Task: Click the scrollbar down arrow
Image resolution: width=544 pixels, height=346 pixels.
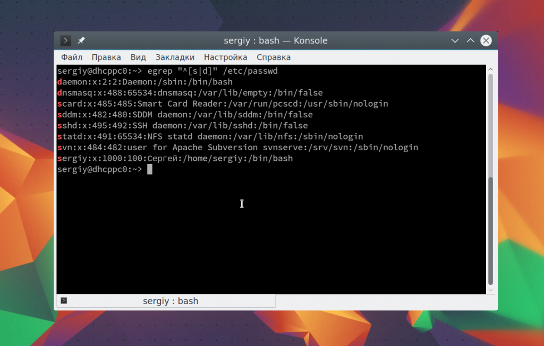Action: point(490,290)
